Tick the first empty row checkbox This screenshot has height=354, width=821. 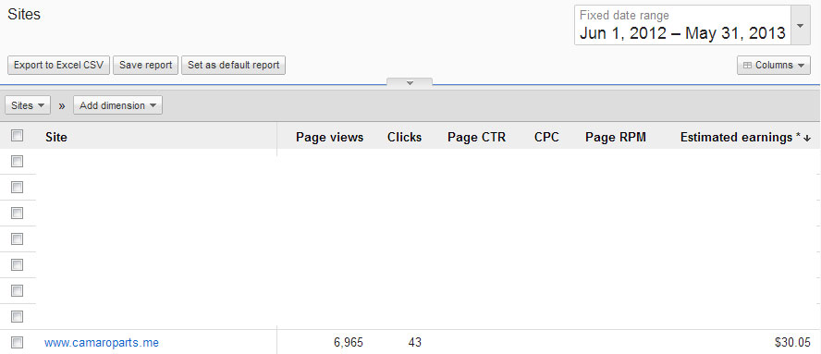click(18, 162)
